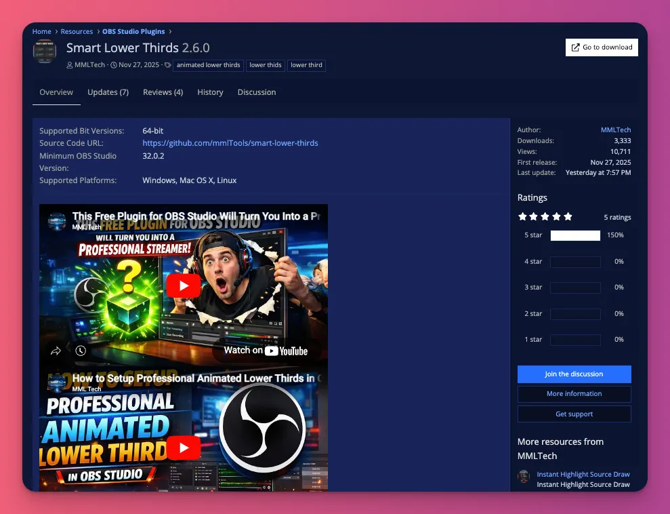Screen dimensions: 670x514
Task: Switch to the Reviews (4) tab
Action: [x=163, y=92]
